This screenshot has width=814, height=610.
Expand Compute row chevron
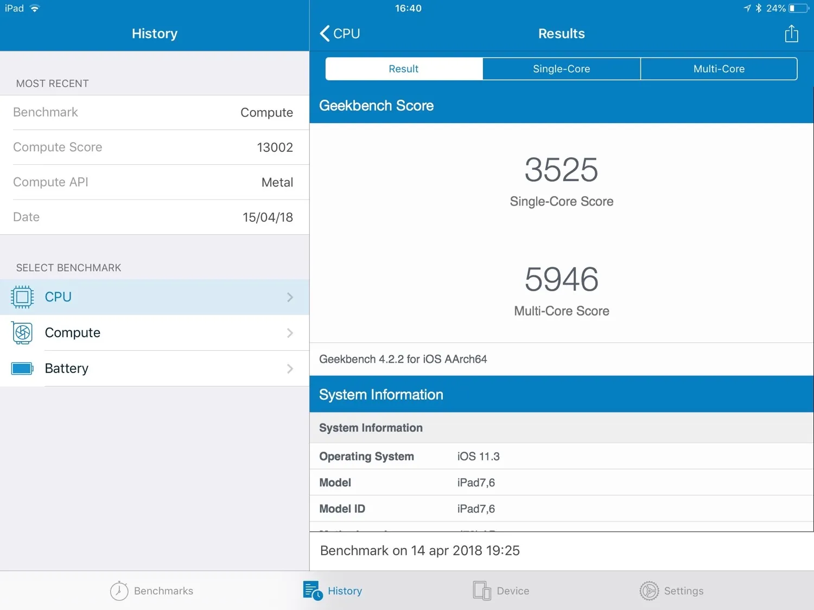tap(290, 333)
